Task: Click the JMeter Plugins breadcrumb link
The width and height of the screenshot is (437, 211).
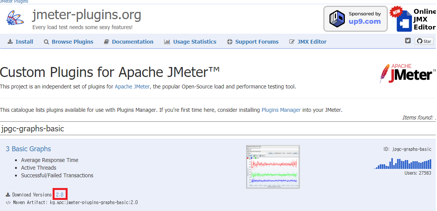Action: 14,2
